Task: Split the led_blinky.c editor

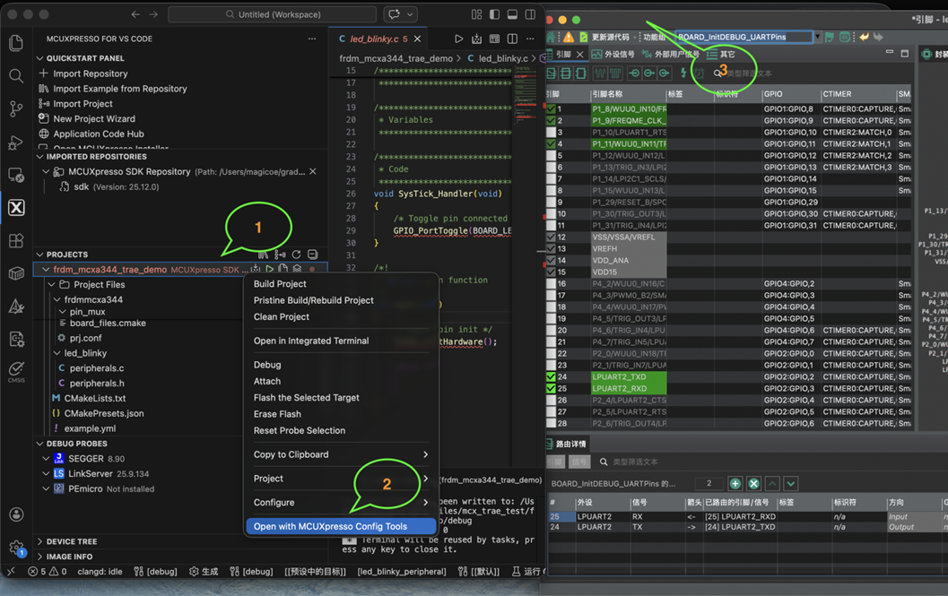Action: [x=513, y=39]
